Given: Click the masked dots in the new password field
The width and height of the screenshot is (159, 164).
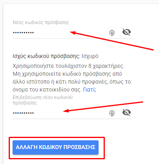Looking at the screenshot, I should coord(23,32).
